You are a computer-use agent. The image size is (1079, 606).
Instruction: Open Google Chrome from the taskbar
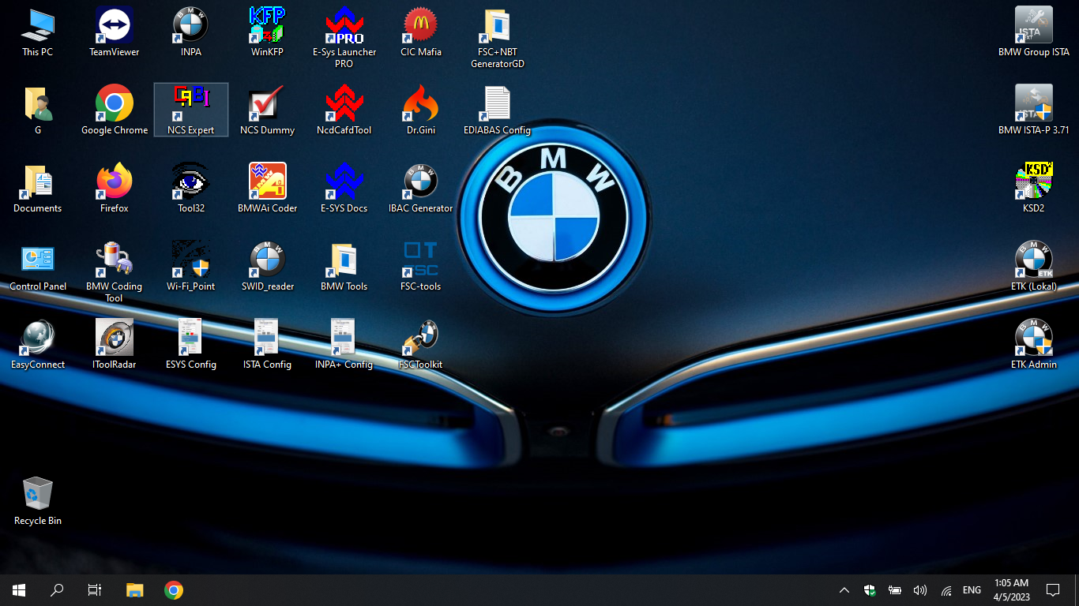click(x=173, y=589)
